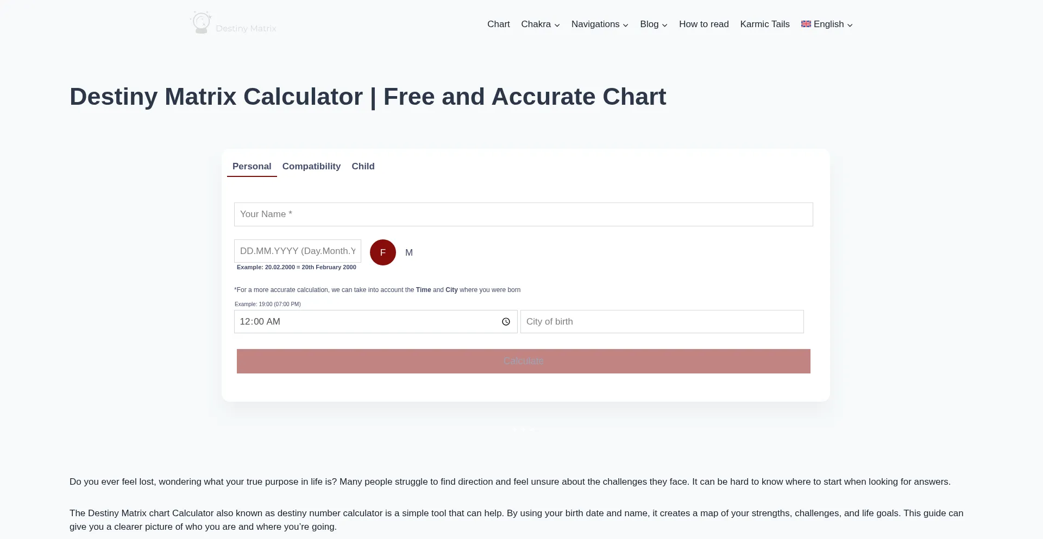Switch to the Child tab
This screenshot has height=539, width=1043.
363,166
